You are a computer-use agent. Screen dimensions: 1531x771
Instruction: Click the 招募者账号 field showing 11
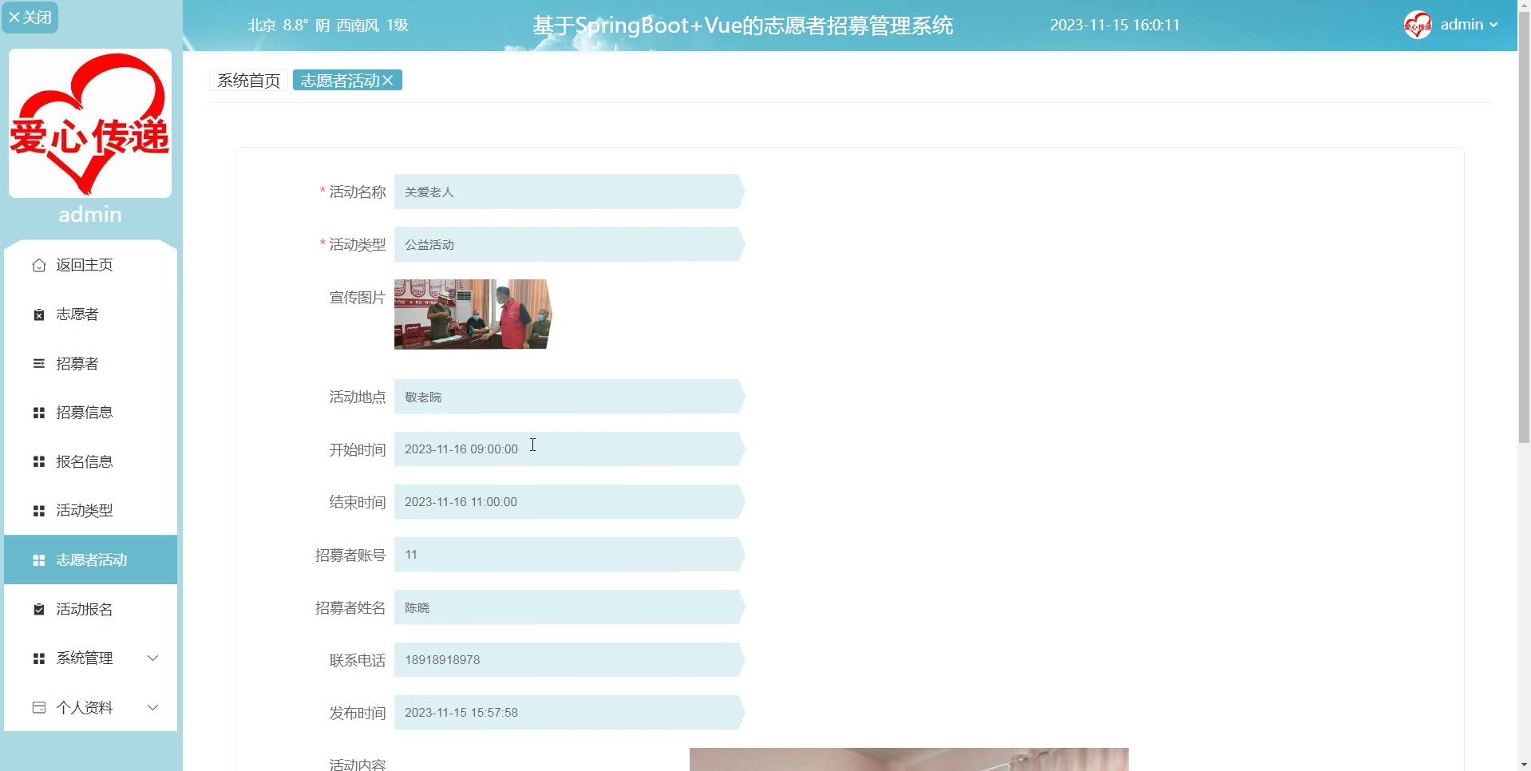tap(569, 555)
